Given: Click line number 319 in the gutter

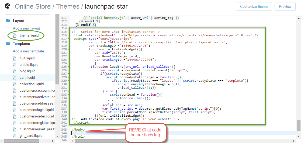Looking at the screenshot, I should click(x=64, y=46).
